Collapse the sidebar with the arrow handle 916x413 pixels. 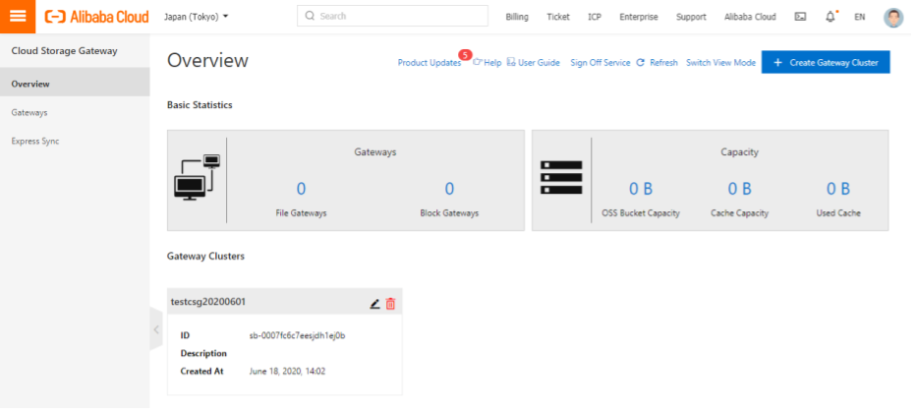click(156, 329)
